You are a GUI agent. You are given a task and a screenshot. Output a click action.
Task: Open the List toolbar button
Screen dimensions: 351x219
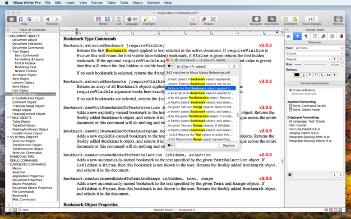point(119,19)
